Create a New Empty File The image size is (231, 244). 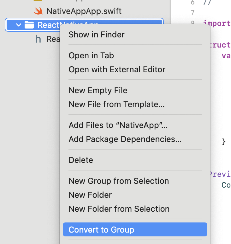pos(98,90)
